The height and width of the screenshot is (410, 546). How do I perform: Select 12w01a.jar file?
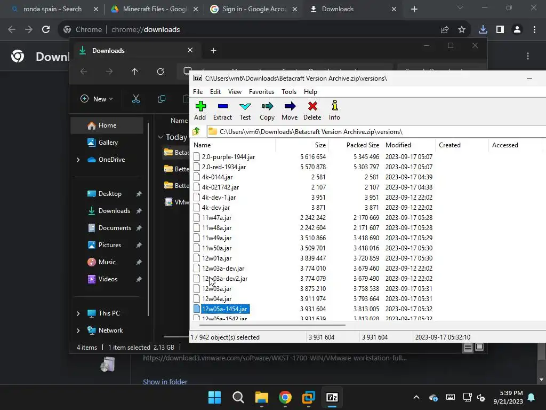click(216, 258)
